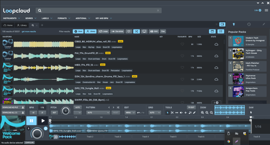
Task: Toggle the WAV format filter
Action: (154, 31)
